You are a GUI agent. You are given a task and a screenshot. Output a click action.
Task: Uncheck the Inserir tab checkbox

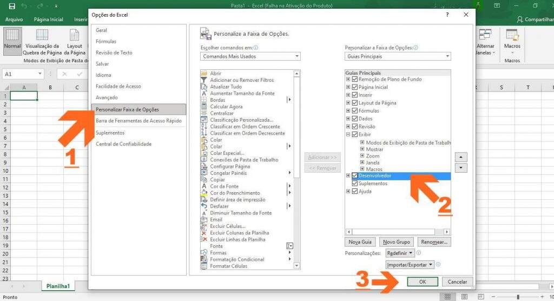coord(355,95)
